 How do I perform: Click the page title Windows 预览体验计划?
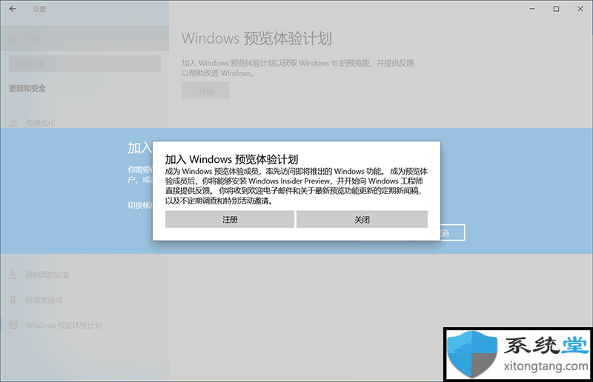point(256,38)
